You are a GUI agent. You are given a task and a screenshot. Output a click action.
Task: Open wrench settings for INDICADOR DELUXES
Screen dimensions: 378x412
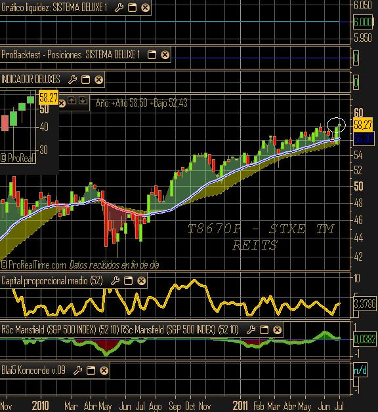point(72,79)
